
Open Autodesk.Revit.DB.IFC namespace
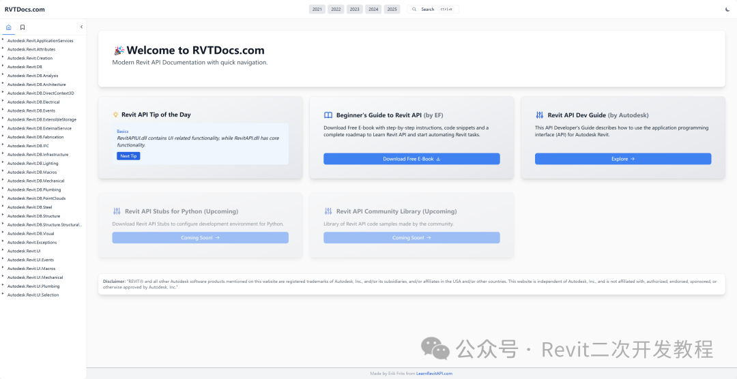[x=28, y=146]
